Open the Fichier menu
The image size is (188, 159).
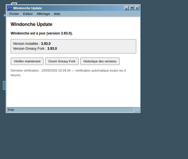tap(14, 14)
